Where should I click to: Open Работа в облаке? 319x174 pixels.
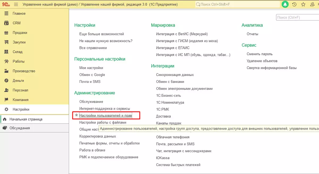92,150
